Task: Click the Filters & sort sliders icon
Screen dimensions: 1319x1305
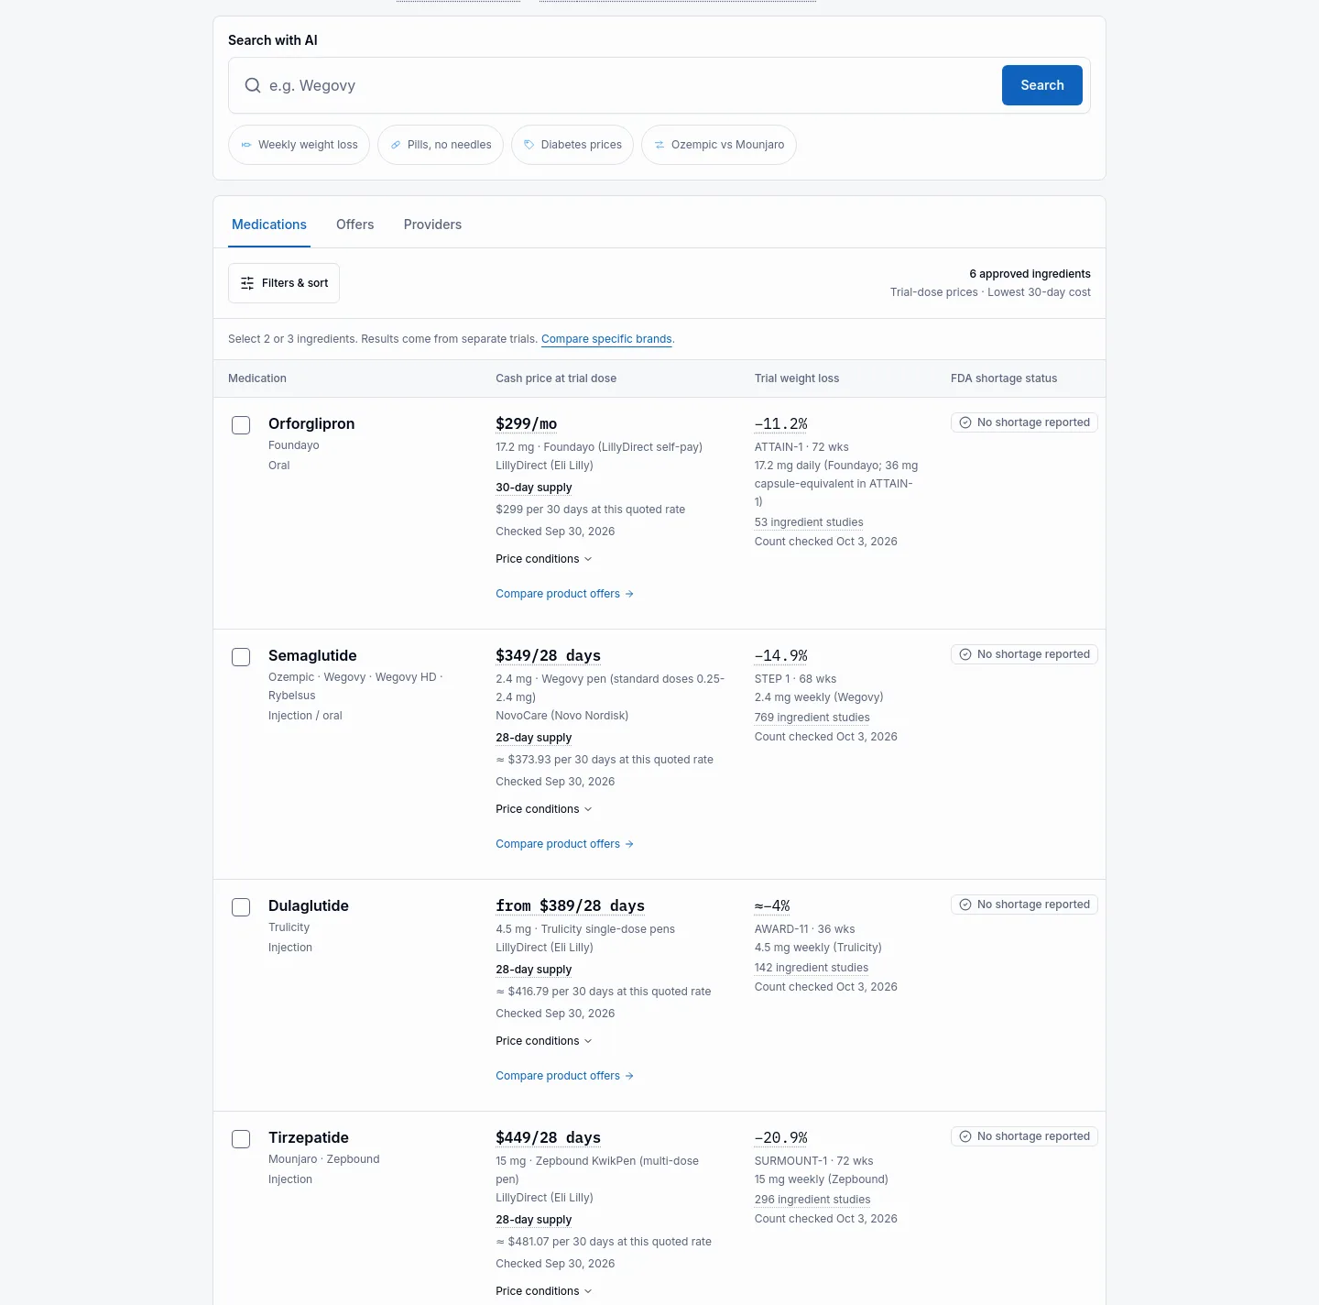Action: tap(247, 283)
